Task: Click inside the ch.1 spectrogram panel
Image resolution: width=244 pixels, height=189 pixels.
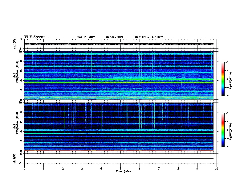Action: (119, 75)
